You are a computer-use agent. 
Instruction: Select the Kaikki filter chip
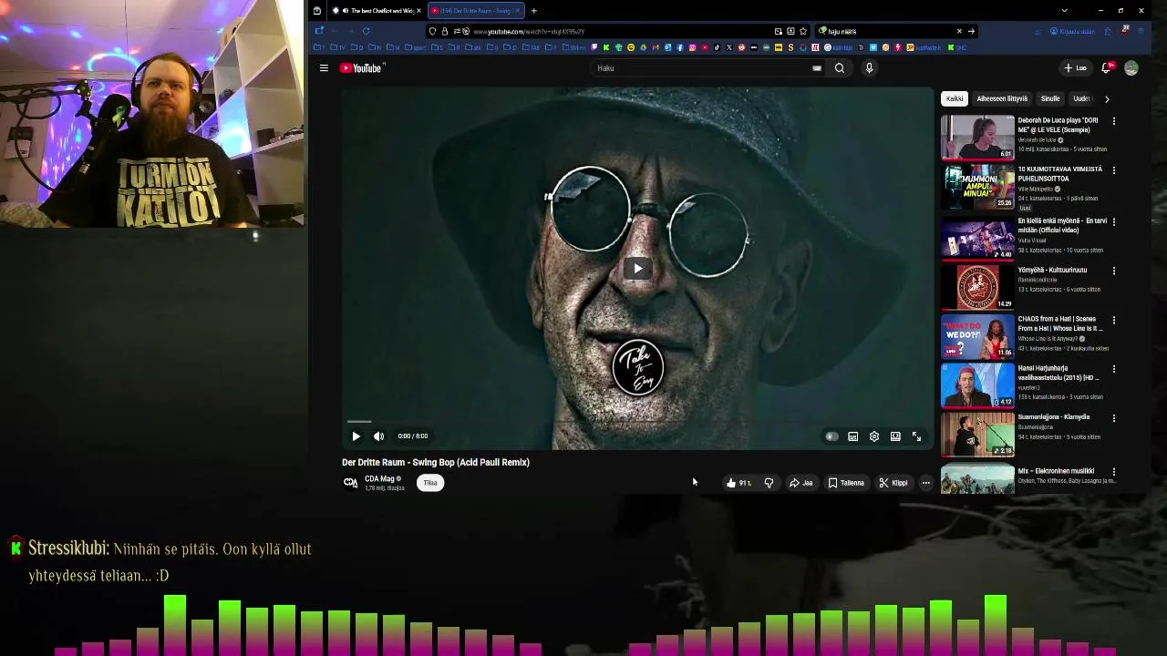coord(955,98)
